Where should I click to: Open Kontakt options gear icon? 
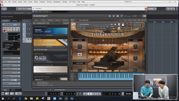click(x=114, y=16)
